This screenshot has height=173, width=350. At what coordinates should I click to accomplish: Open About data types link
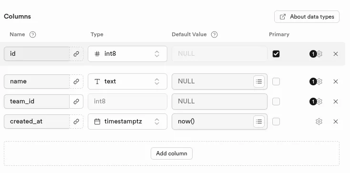[307, 17]
